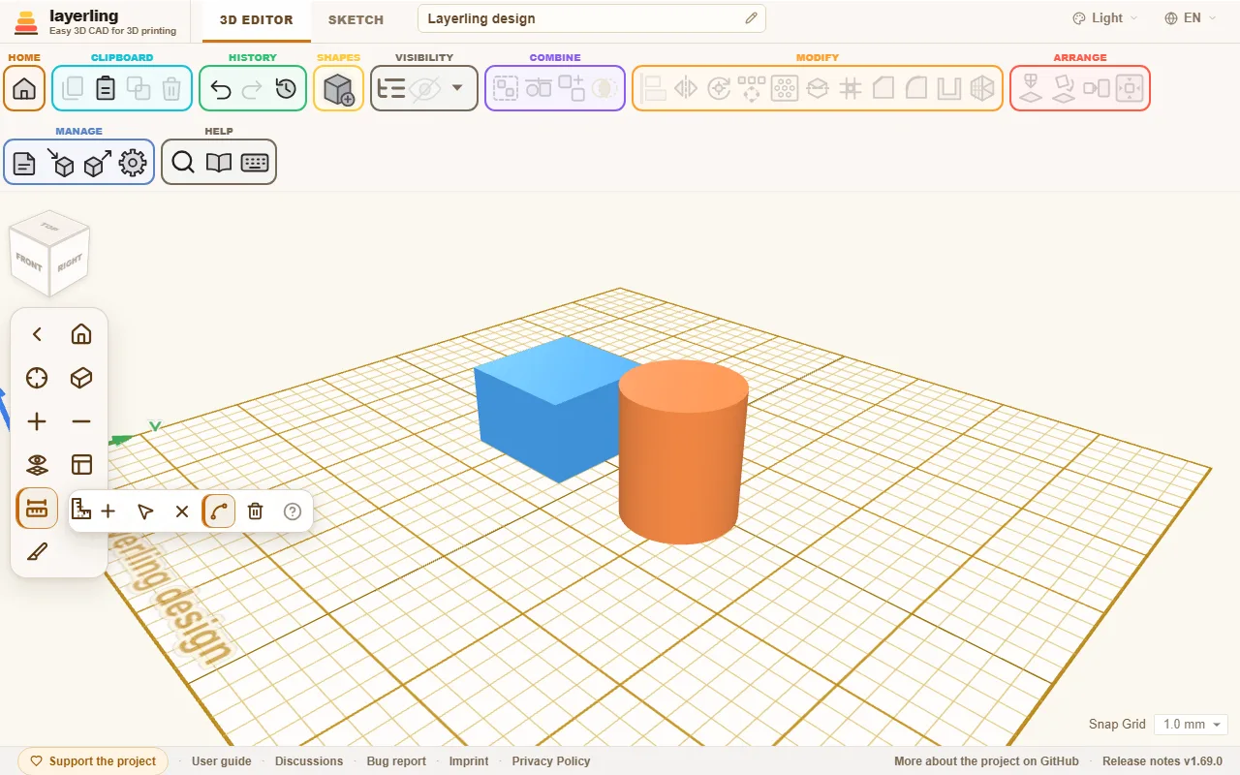Viewport: 1240px width, 775px height.
Task: Open the settings gear in Manage
Action: (133, 163)
